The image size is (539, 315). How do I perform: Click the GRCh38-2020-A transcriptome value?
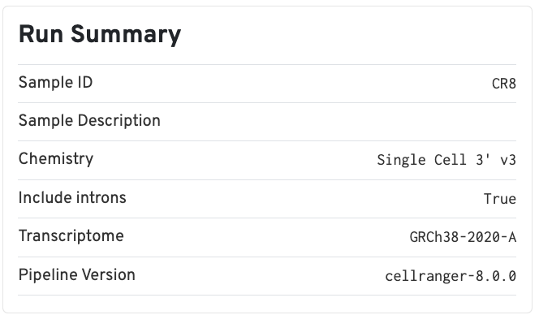(463, 237)
